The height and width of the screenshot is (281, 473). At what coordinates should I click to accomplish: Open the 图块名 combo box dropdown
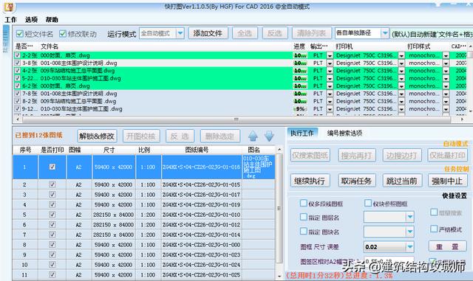coord(410,232)
